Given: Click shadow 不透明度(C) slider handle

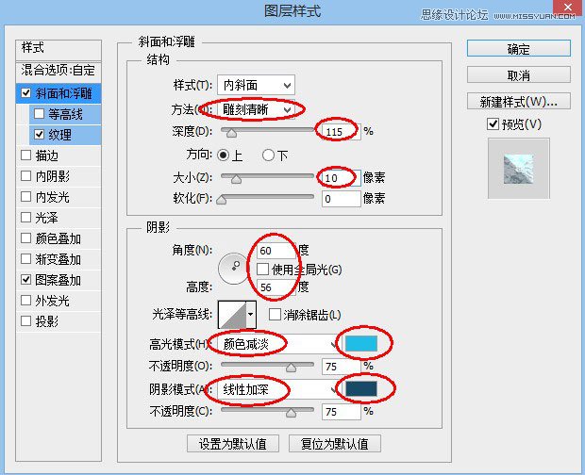Looking at the screenshot, I should pos(291,413).
